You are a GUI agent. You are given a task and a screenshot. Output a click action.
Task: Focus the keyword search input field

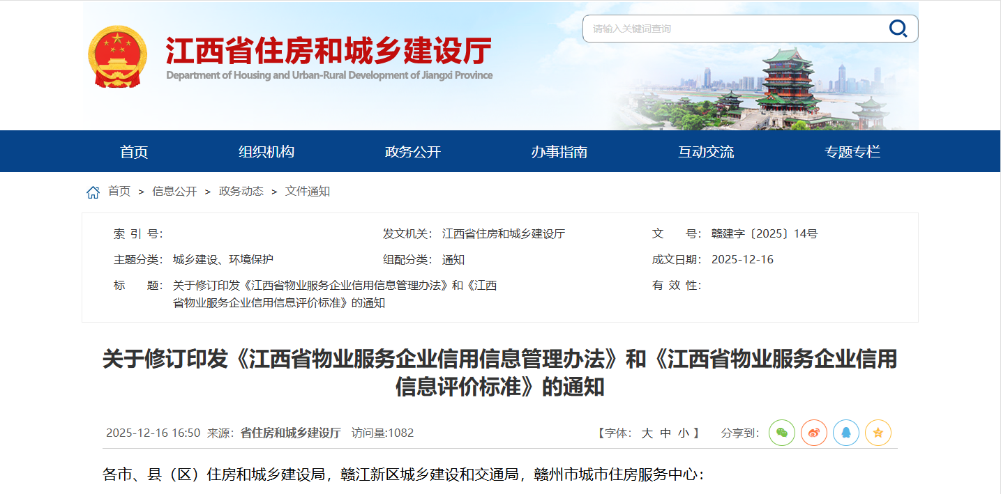(732, 29)
